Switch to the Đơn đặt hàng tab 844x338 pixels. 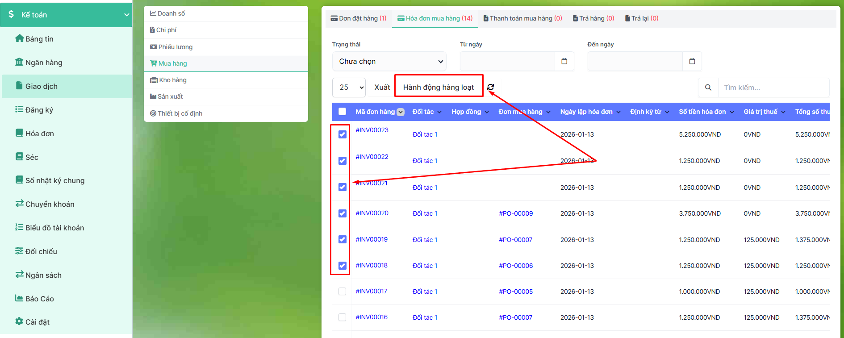click(x=358, y=18)
